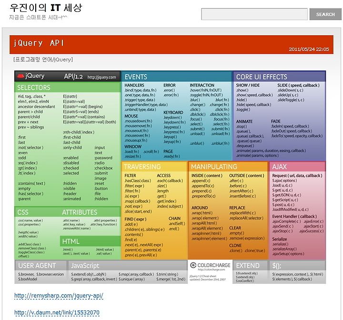Screen dimensions: 343x320
Task: Open the remysharp.com/jquery-api link
Action: pos(59,296)
